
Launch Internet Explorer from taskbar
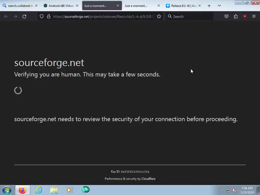tap(38, 190)
